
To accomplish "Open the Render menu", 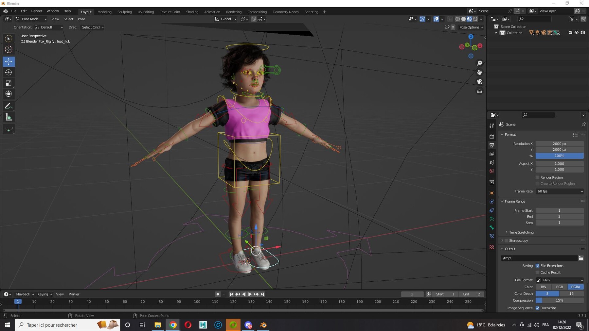I will pyautogui.click(x=37, y=11).
